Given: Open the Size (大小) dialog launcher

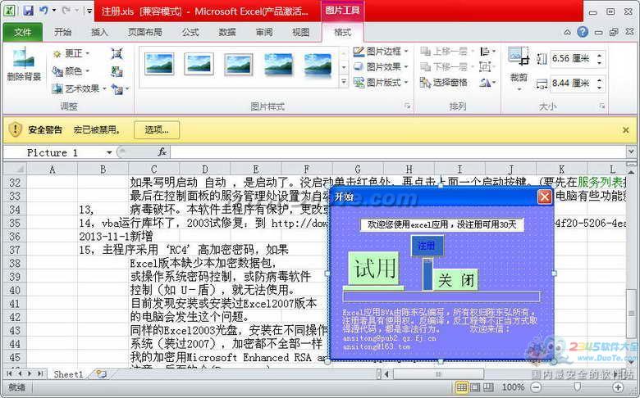Looking at the screenshot, I should click(602, 106).
